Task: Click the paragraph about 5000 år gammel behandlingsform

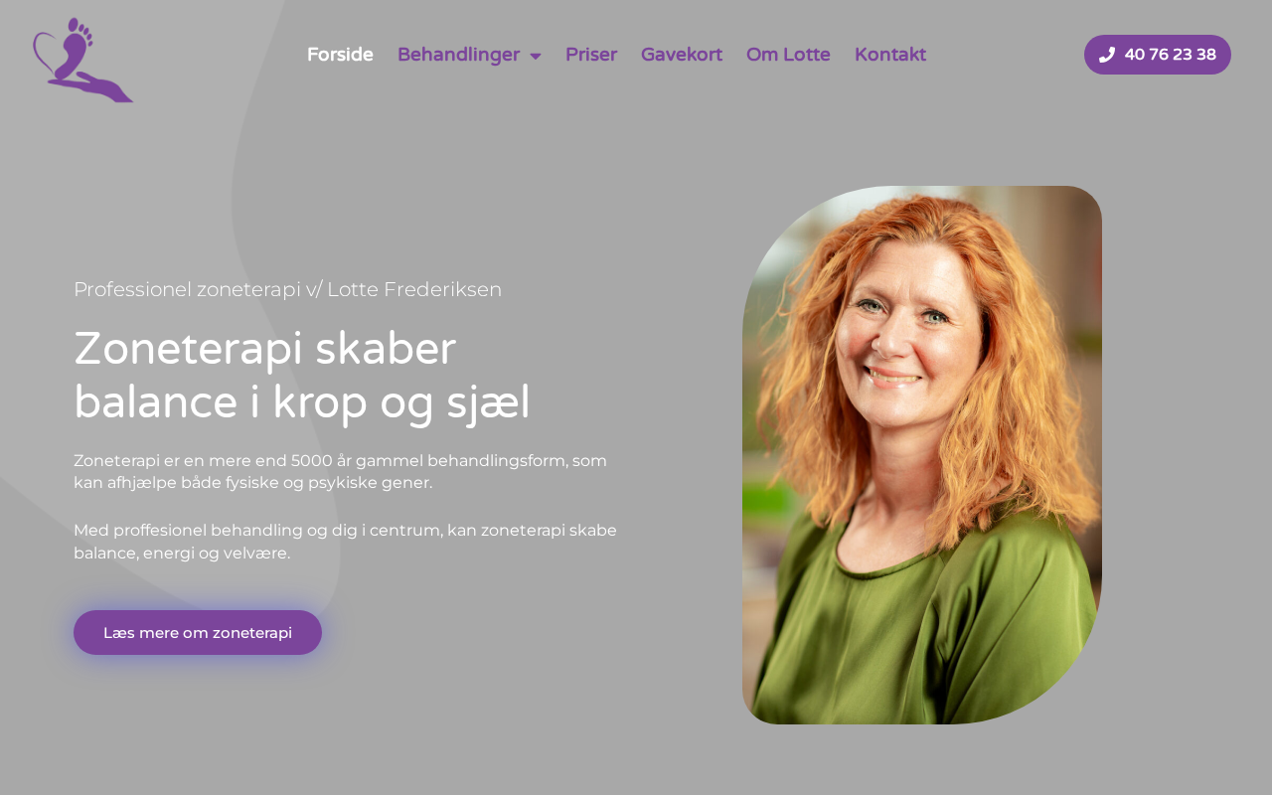Action: 340,472
